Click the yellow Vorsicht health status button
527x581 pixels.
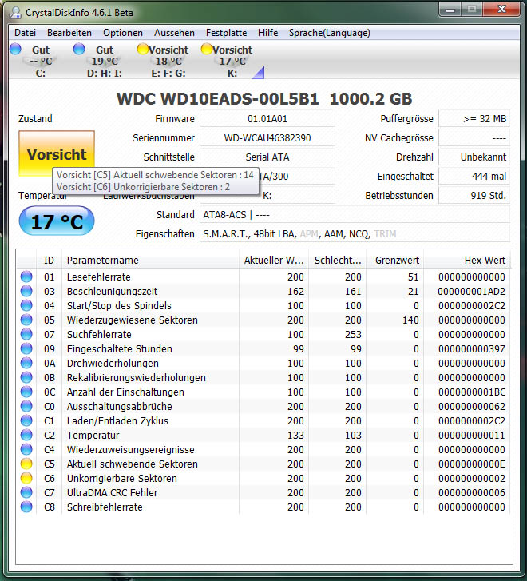coord(57,153)
